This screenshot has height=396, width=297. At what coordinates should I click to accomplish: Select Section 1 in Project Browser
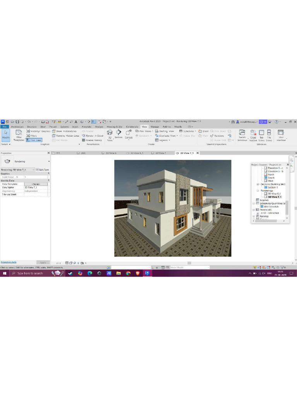click(273, 188)
